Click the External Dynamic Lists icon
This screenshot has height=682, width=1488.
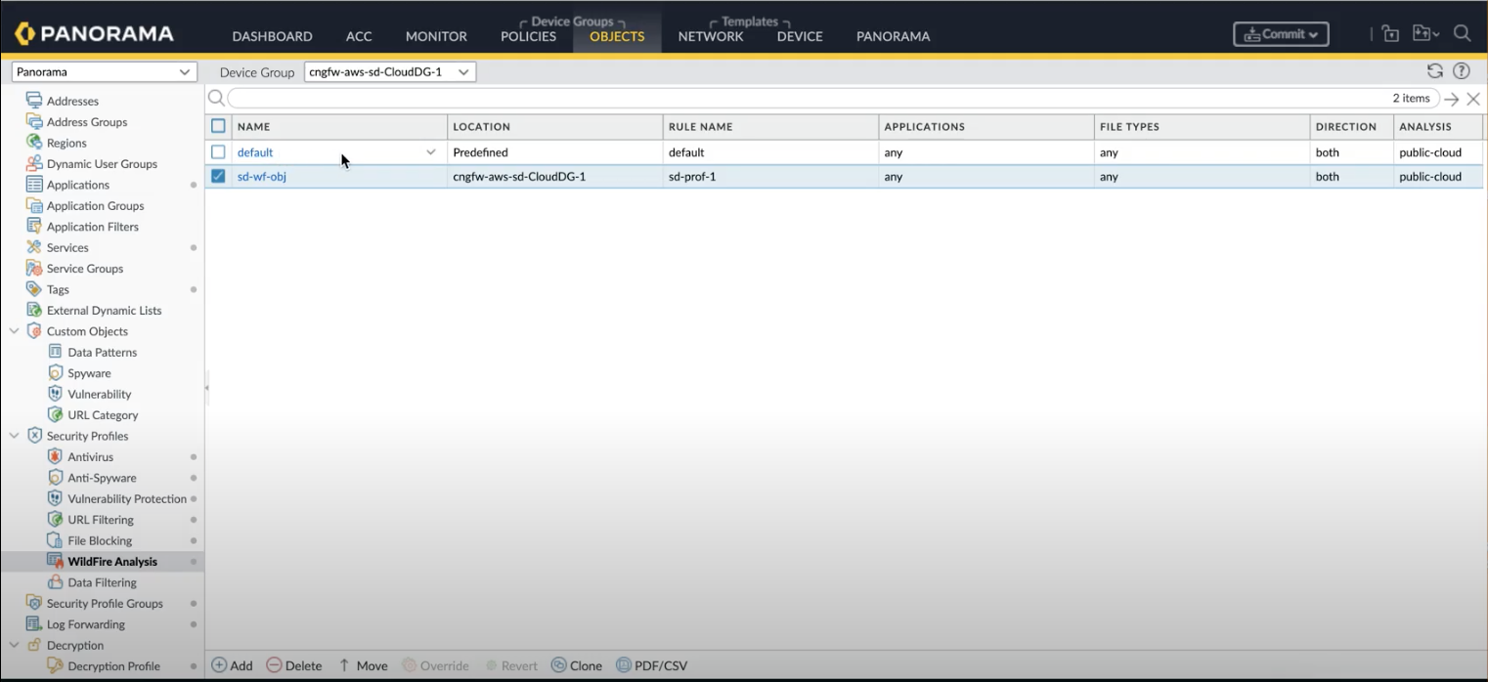34,311
